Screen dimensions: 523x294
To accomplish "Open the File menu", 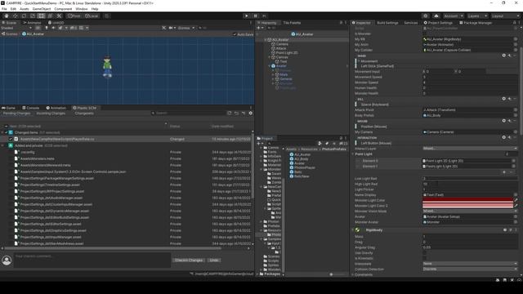I will coord(4,9).
